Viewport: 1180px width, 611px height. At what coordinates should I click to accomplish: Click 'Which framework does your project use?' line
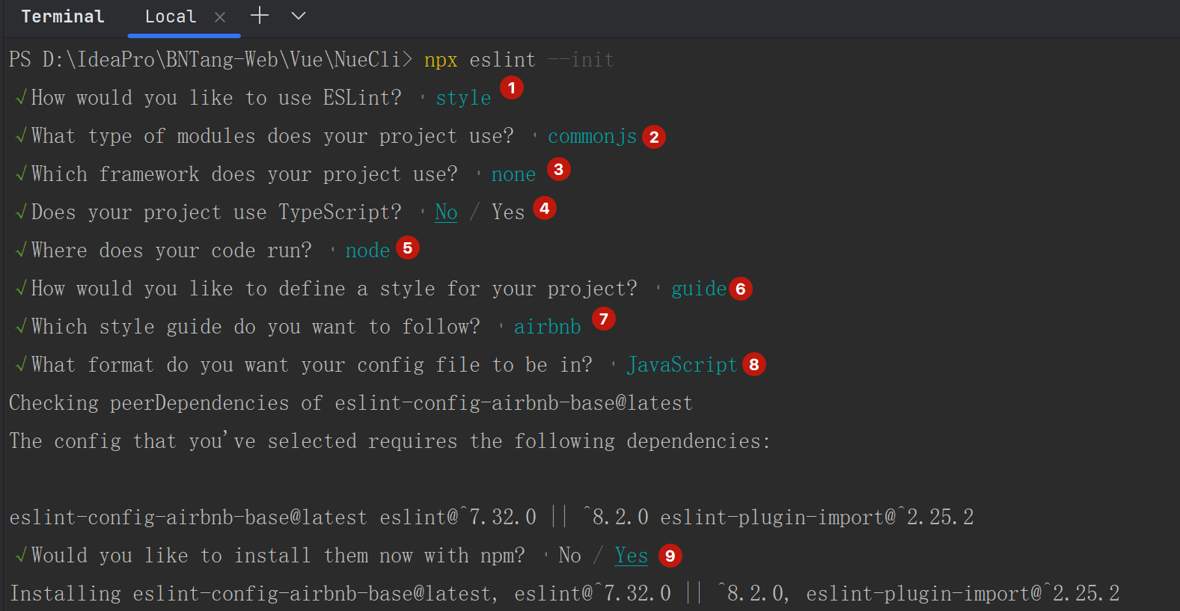coord(245,174)
